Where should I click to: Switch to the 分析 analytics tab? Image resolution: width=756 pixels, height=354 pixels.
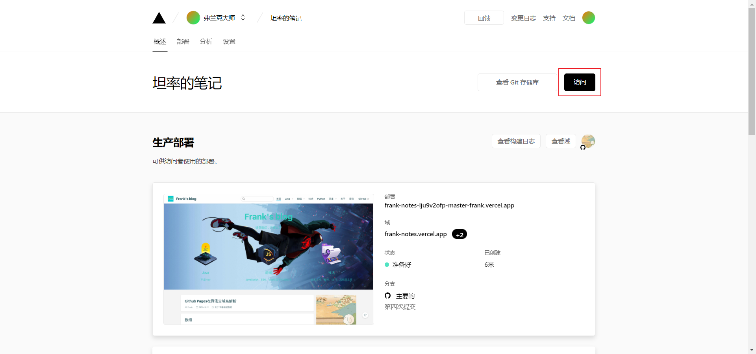(x=206, y=42)
